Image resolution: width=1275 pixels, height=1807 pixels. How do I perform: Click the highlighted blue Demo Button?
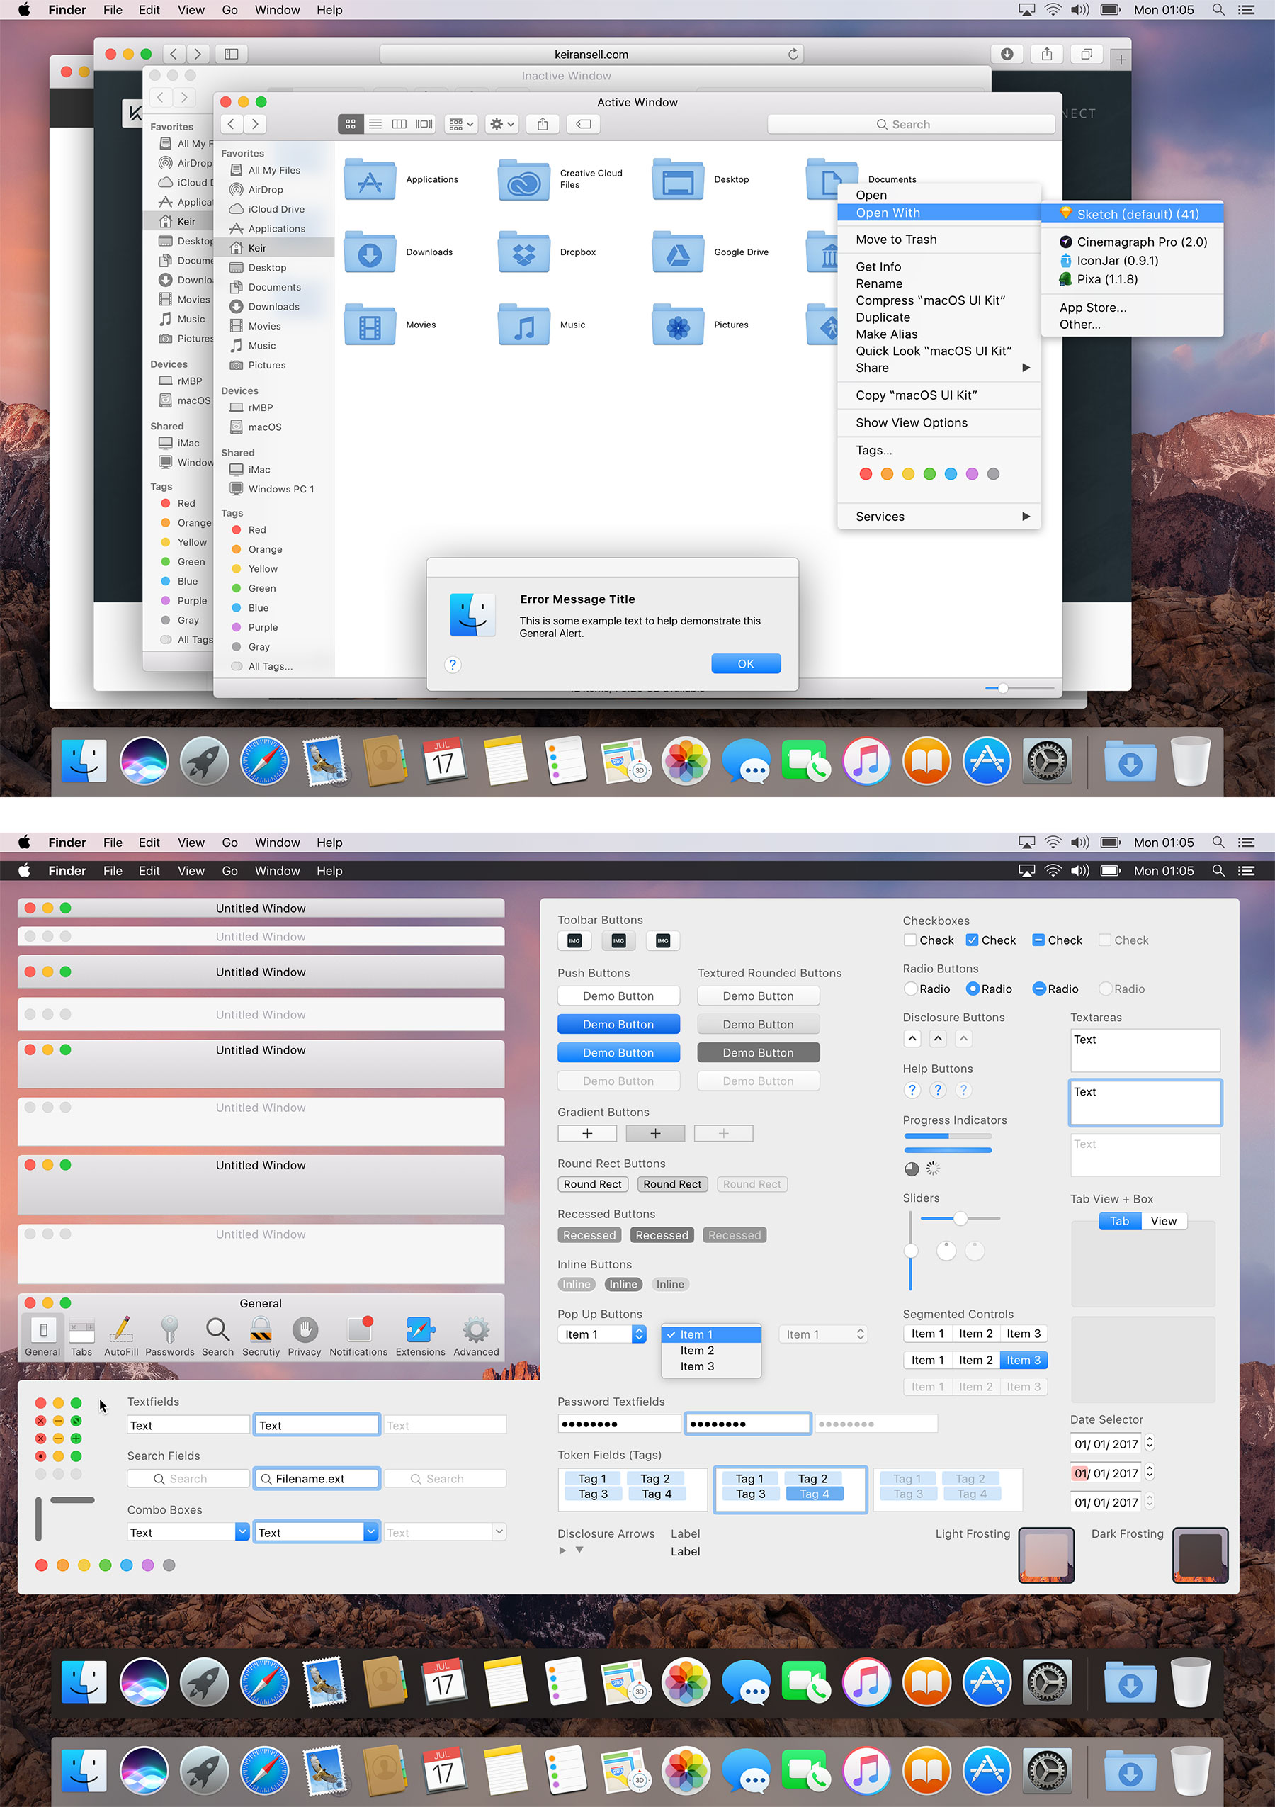[x=618, y=1024]
